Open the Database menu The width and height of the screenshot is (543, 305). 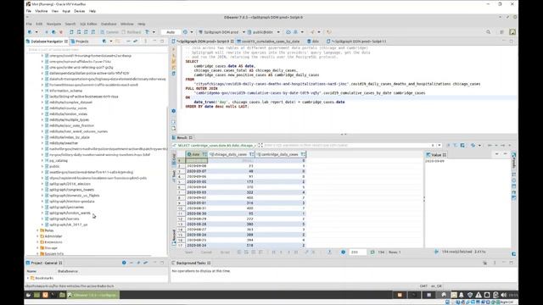tap(109, 24)
